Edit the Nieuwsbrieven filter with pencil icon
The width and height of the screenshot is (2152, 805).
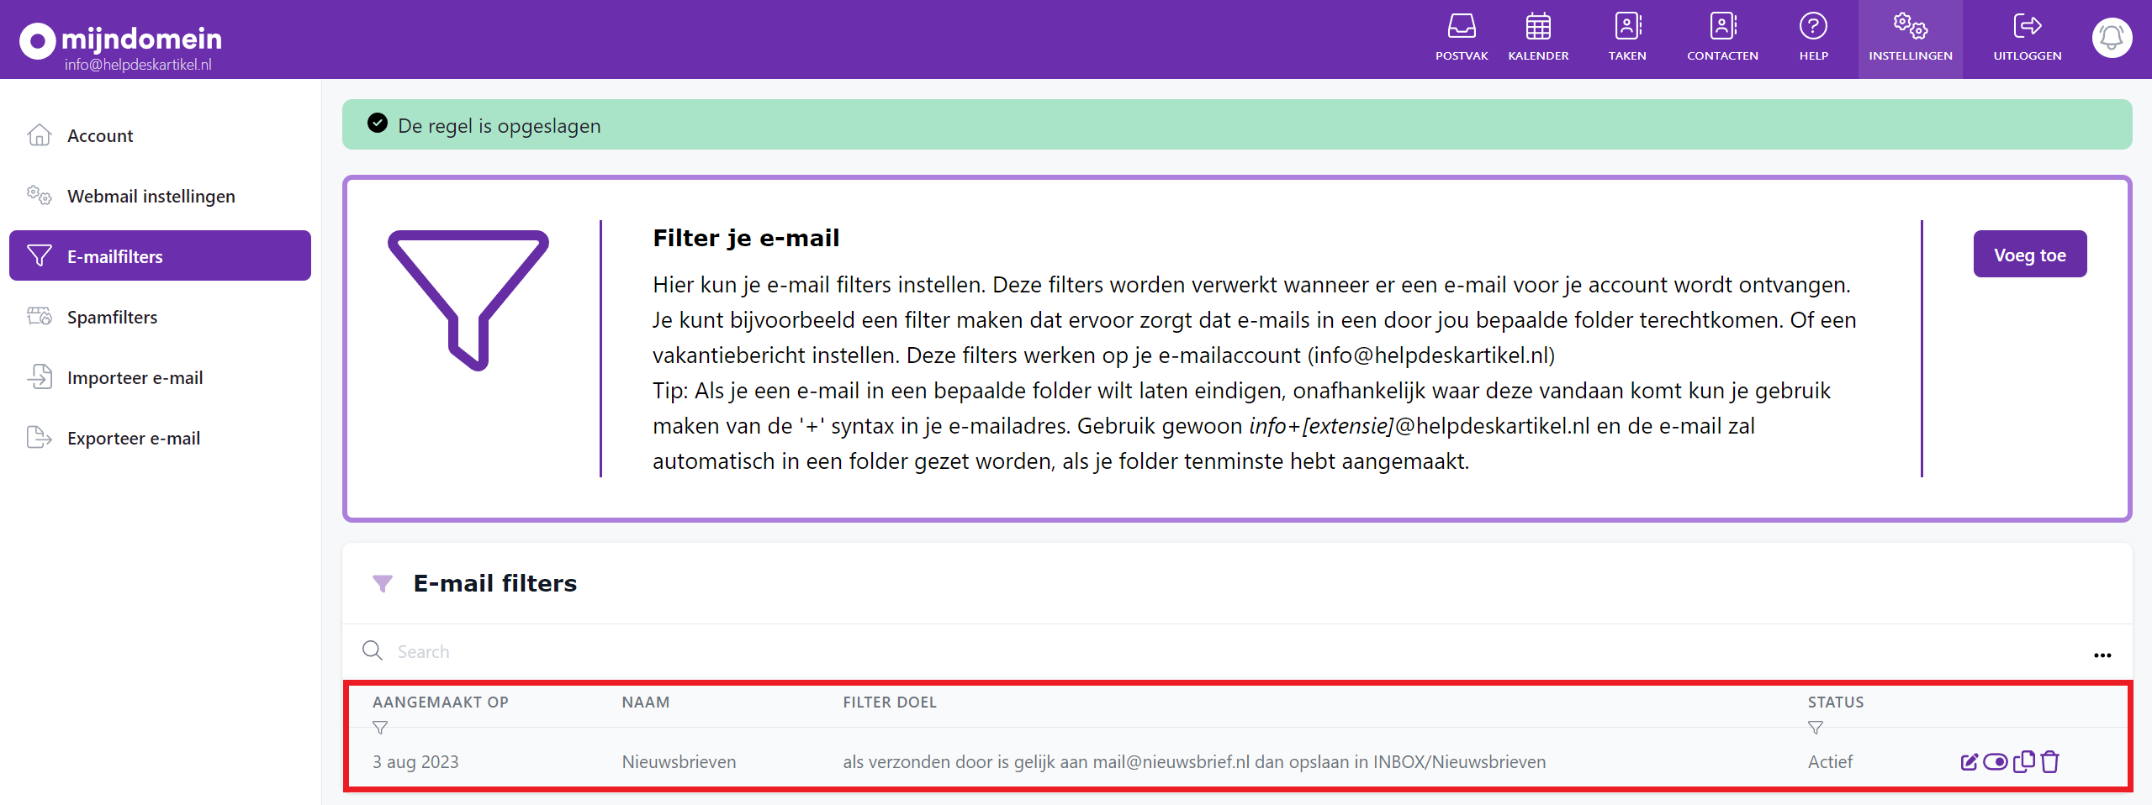[1970, 762]
